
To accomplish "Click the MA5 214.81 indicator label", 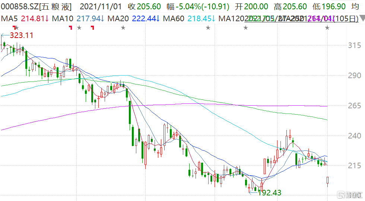I will point(25,18).
